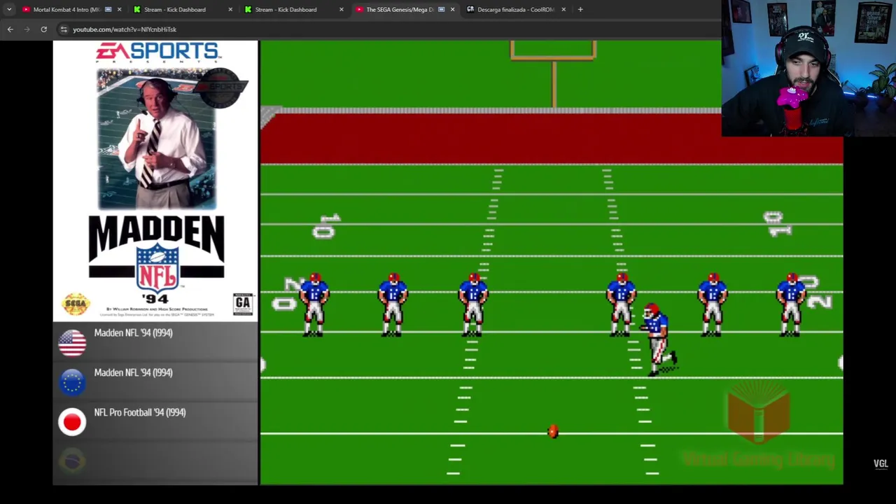Click the kicker running toward the ball
The width and height of the screenshot is (896, 504).
657,339
